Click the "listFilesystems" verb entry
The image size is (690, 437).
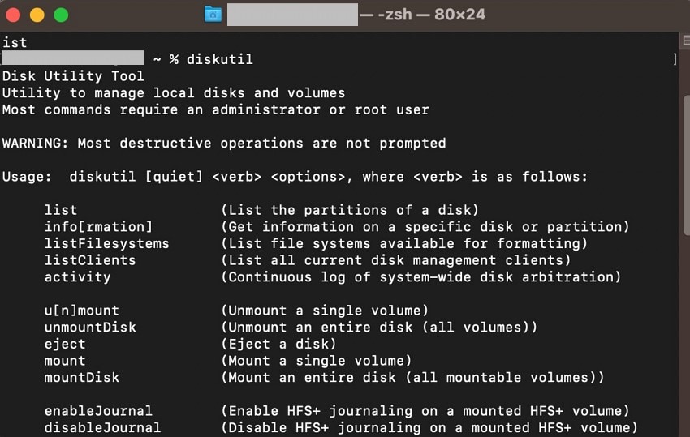[x=106, y=243]
